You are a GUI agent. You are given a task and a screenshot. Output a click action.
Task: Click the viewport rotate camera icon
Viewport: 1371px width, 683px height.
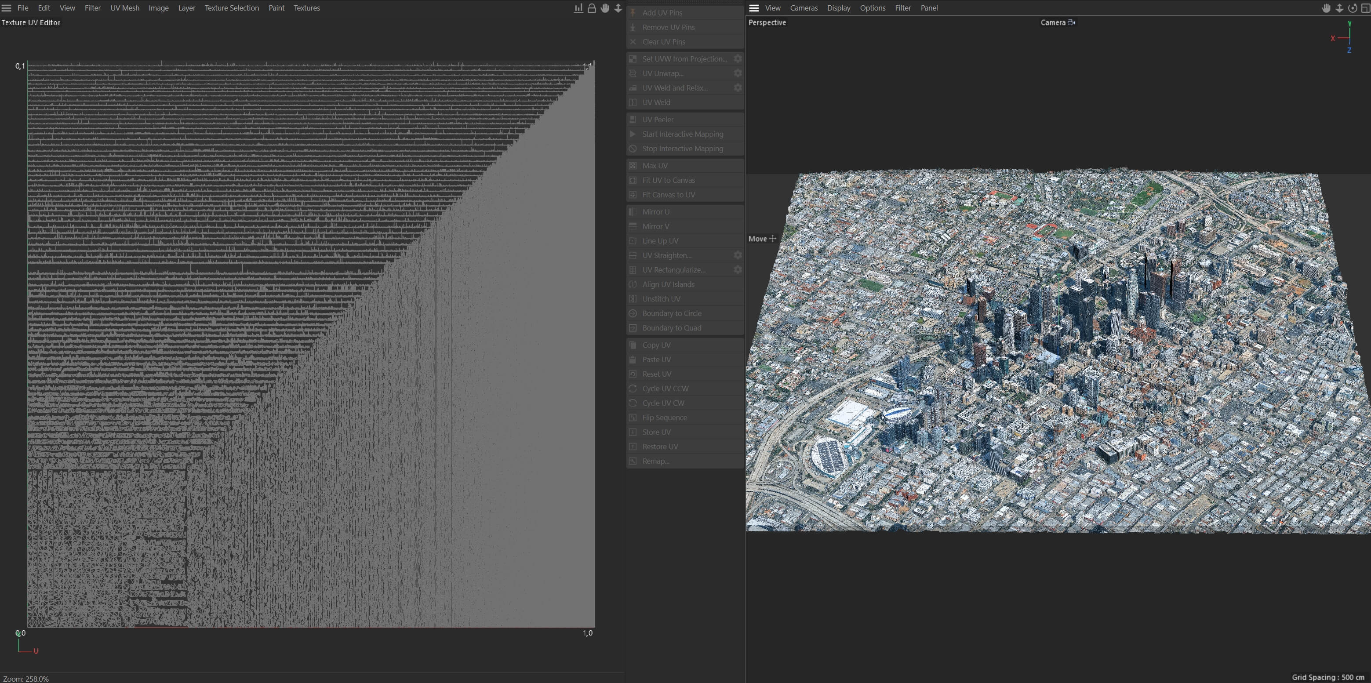(1353, 8)
